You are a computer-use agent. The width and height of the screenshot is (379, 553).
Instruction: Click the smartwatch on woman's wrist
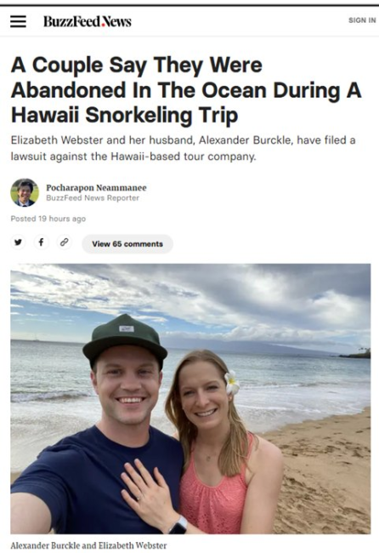(x=178, y=526)
